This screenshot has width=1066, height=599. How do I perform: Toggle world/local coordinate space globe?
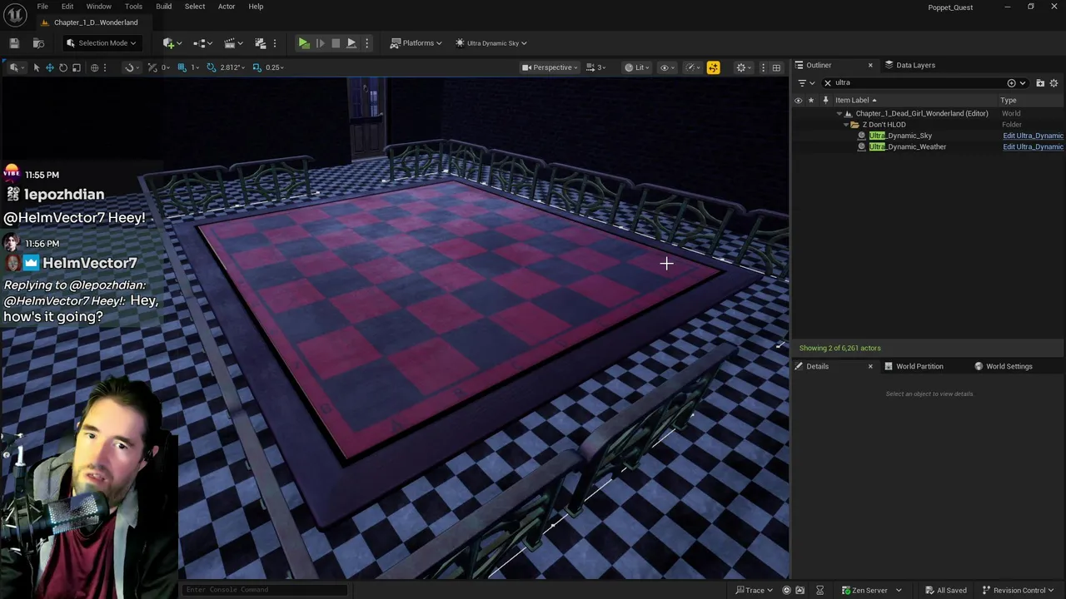(x=94, y=67)
